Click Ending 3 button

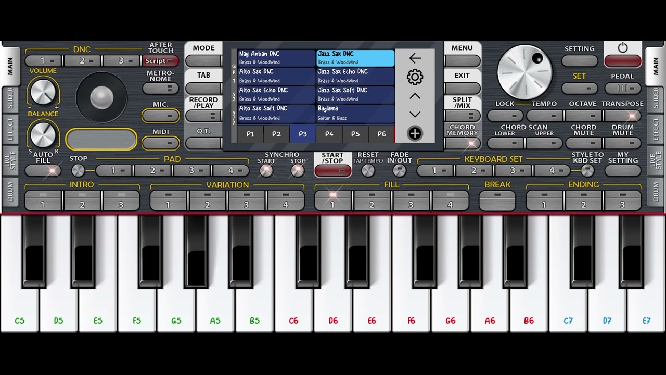click(x=622, y=201)
